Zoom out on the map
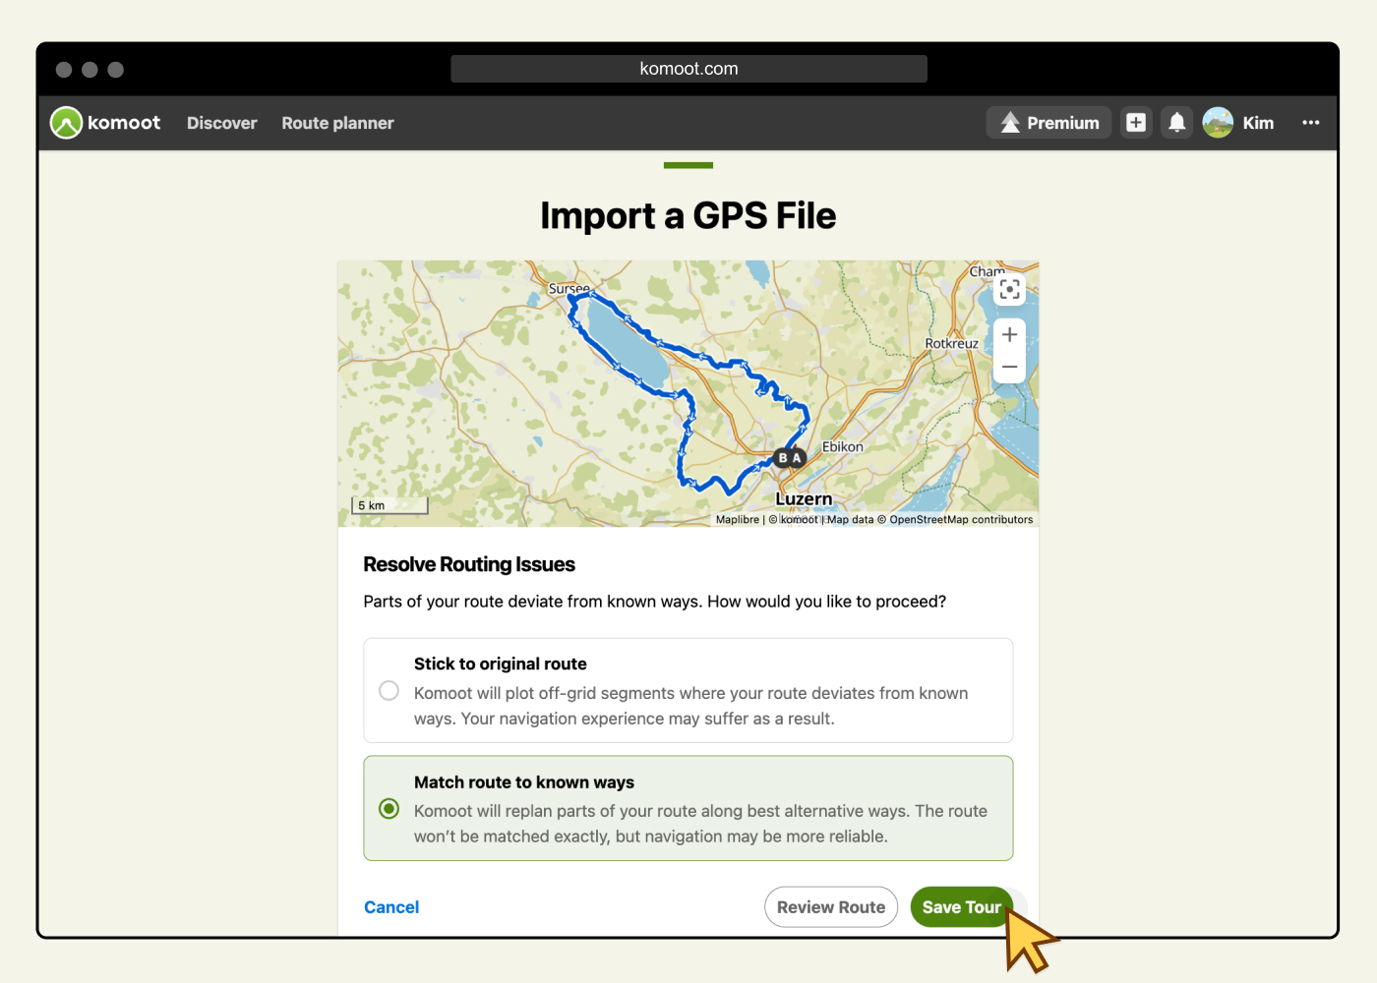This screenshot has width=1377, height=983. tap(1009, 367)
